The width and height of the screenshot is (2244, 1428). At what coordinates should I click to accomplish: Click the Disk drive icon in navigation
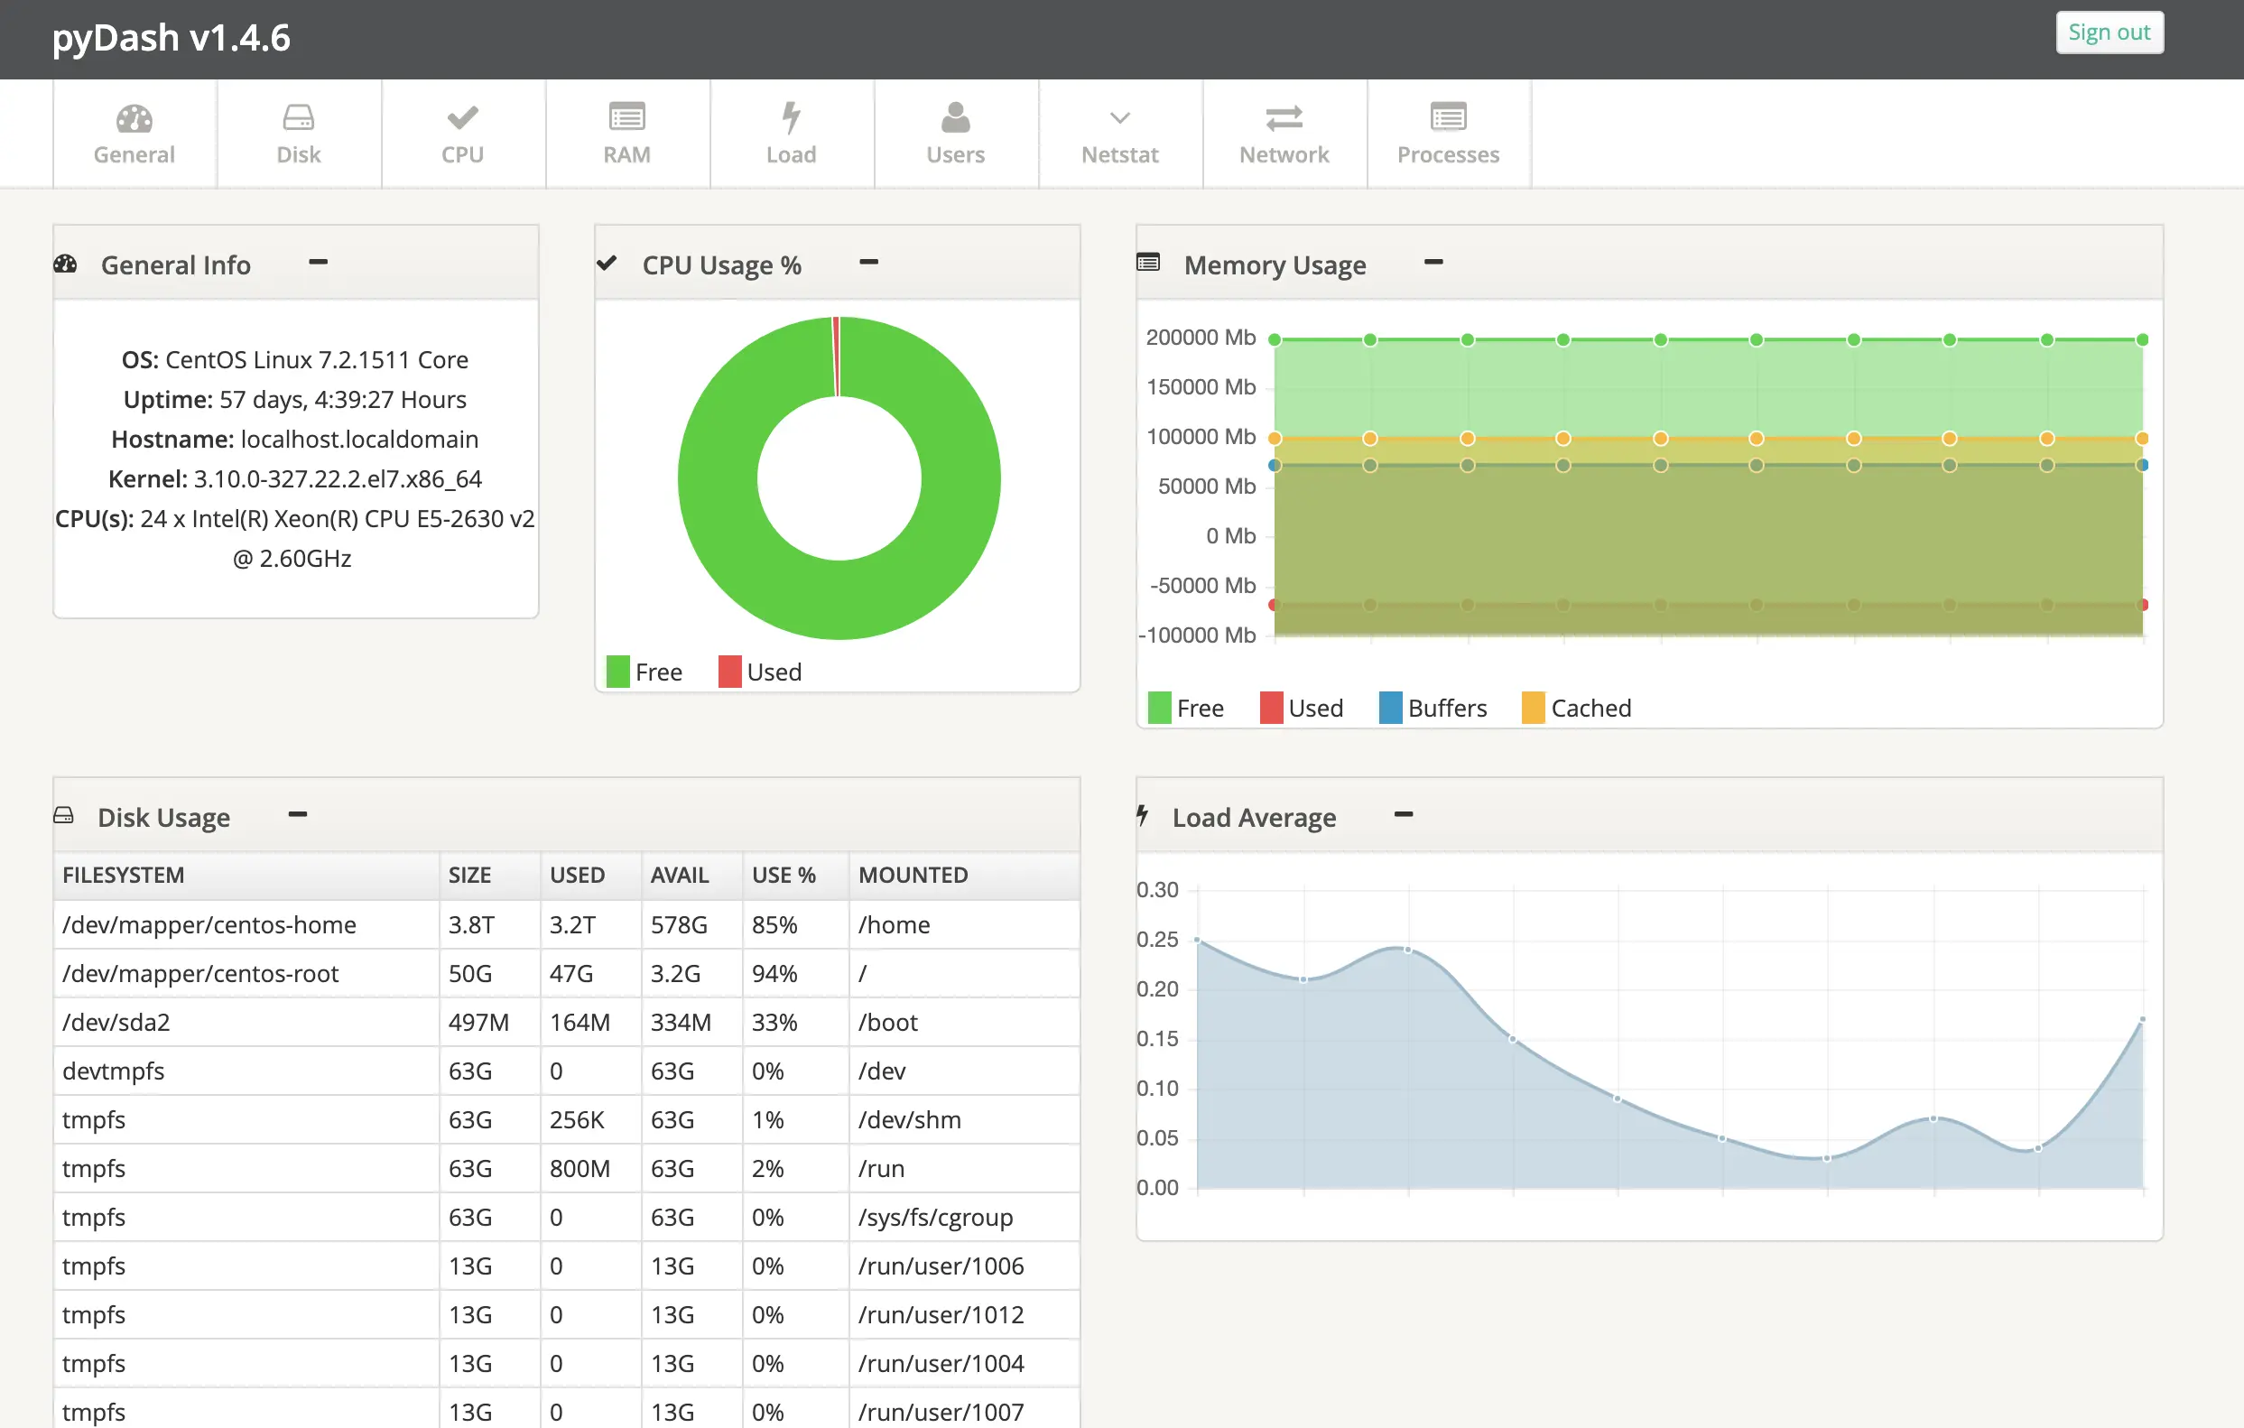pos(298,118)
